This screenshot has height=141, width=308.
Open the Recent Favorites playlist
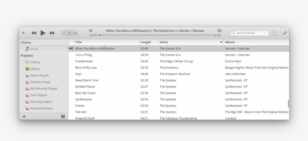coord(44,108)
